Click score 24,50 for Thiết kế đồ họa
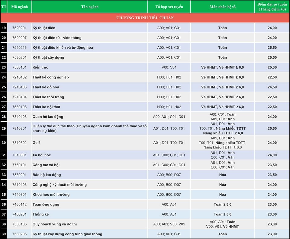 (272, 87)
